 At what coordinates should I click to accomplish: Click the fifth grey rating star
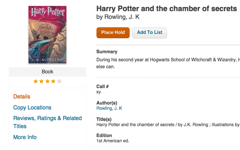59,81
